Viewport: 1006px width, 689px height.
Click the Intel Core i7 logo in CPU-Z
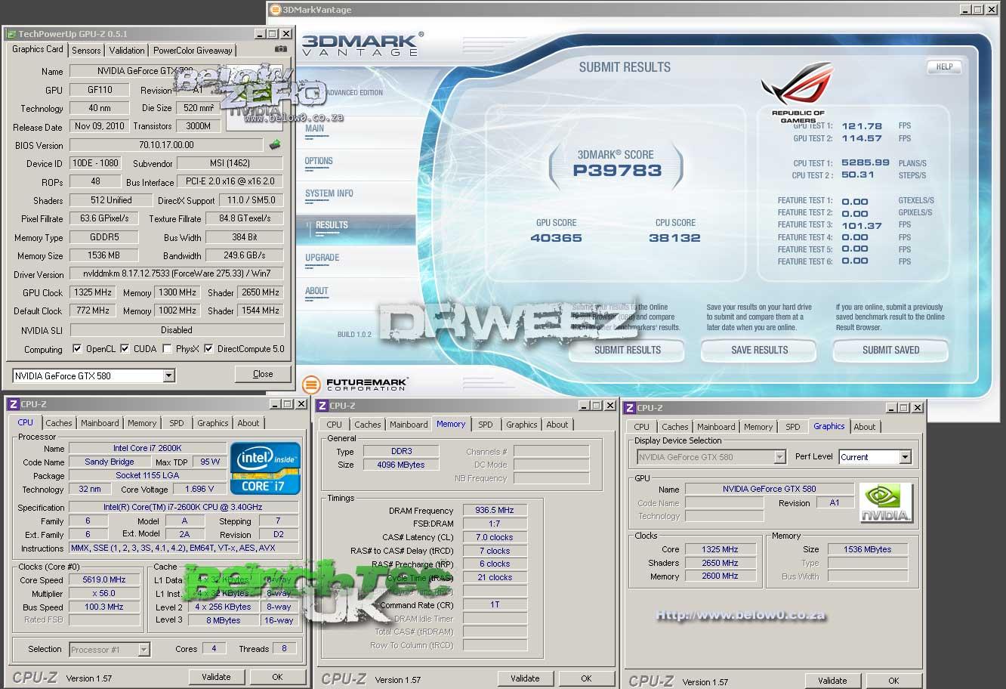(x=265, y=468)
